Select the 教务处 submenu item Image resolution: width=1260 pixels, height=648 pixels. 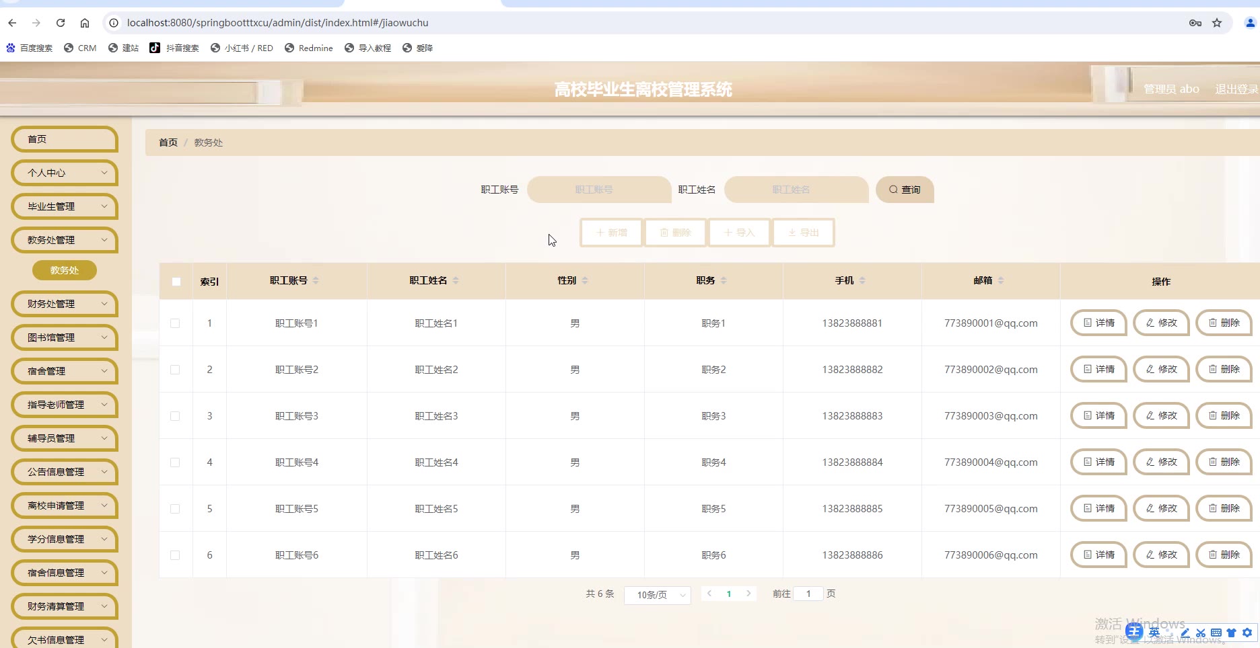click(x=65, y=270)
